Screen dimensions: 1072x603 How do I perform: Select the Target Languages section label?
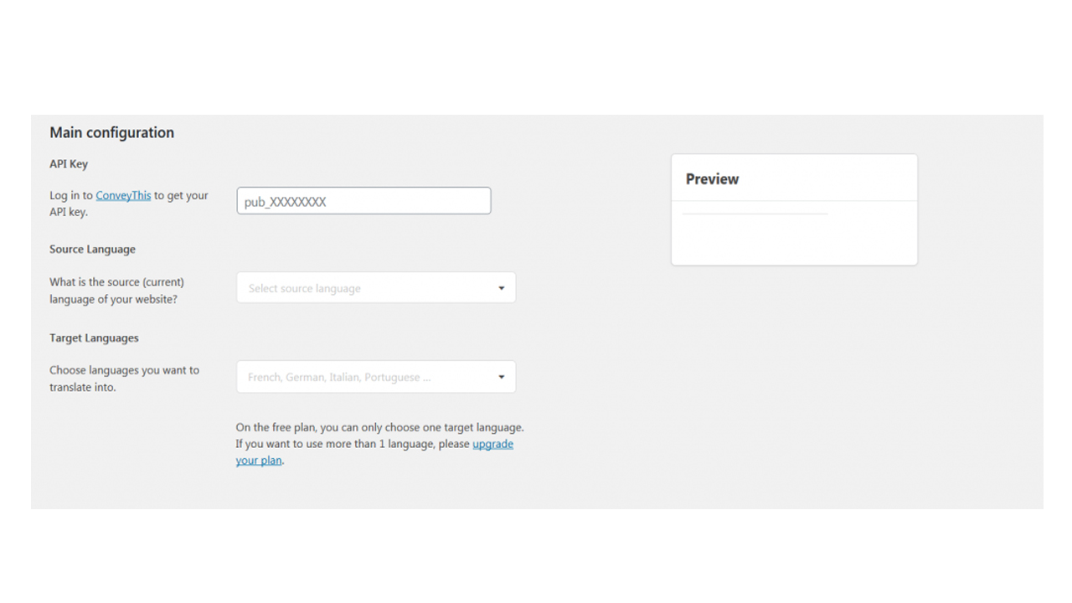(94, 338)
